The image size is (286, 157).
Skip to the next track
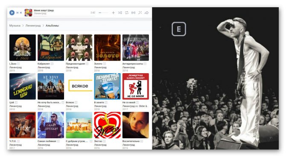(21, 13)
